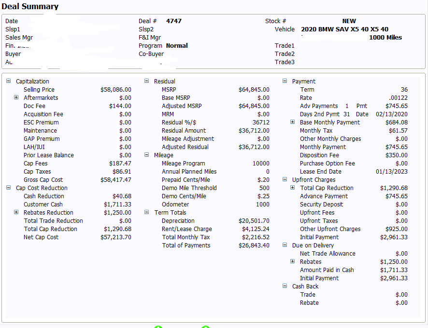Collapse the Mileage section
The width and height of the screenshot is (428, 328).
146,155
